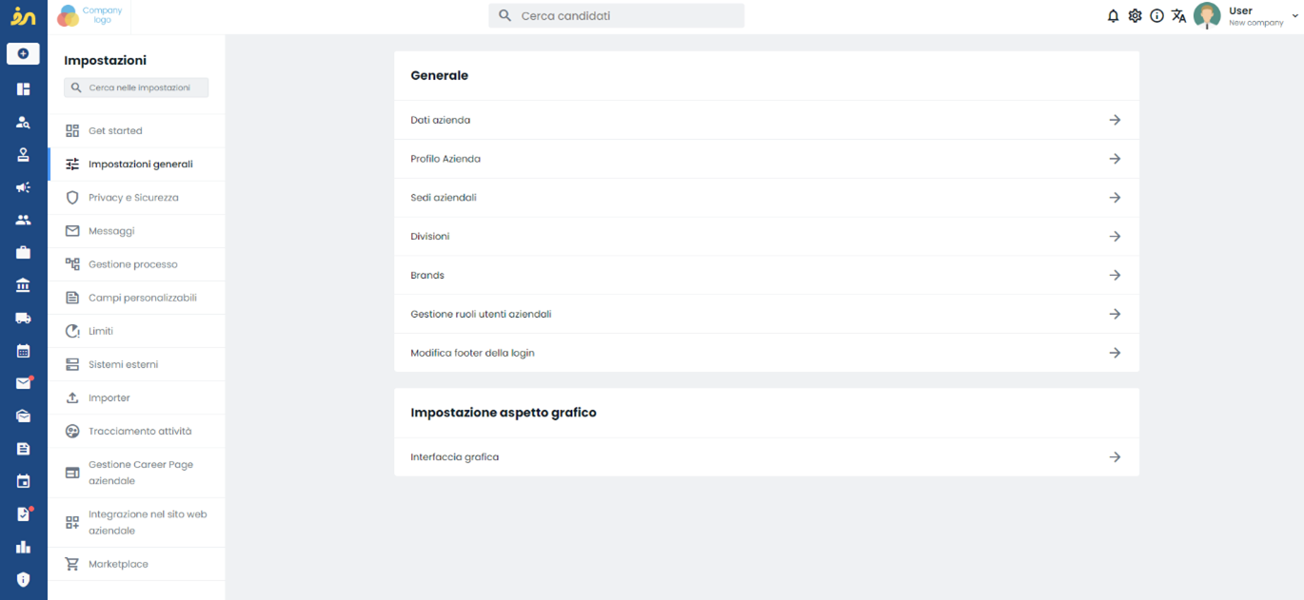Screen dimensions: 1304x600
Task: Open the mail envelope icon with red badge
Action: (24, 383)
